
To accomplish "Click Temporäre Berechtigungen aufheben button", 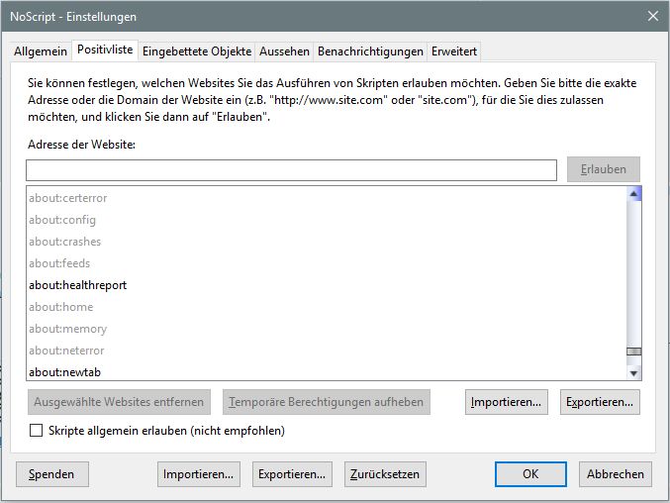I will [x=327, y=402].
